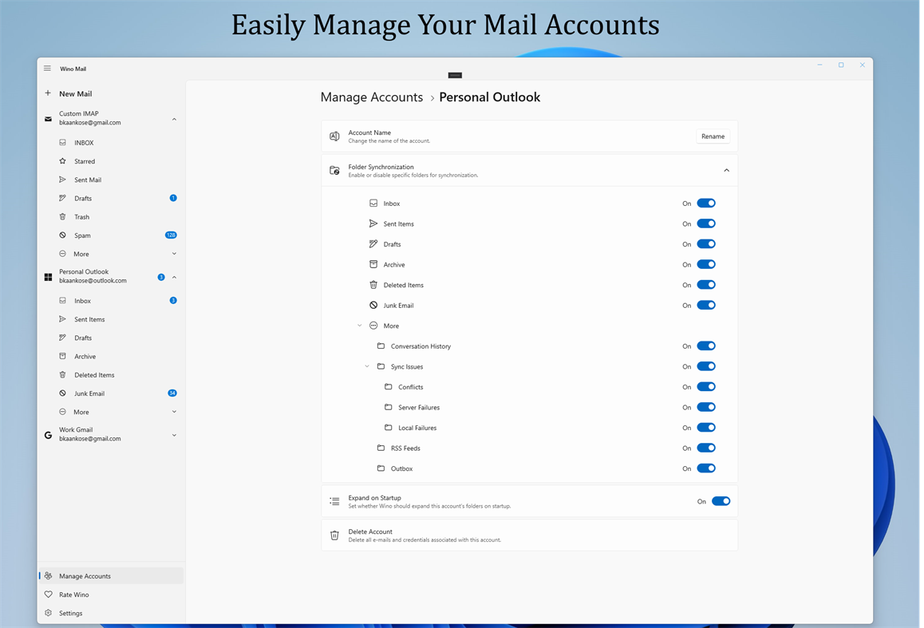Collapse the Sync Issues subfolder tree
The image size is (924, 628).
(x=366, y=366)
